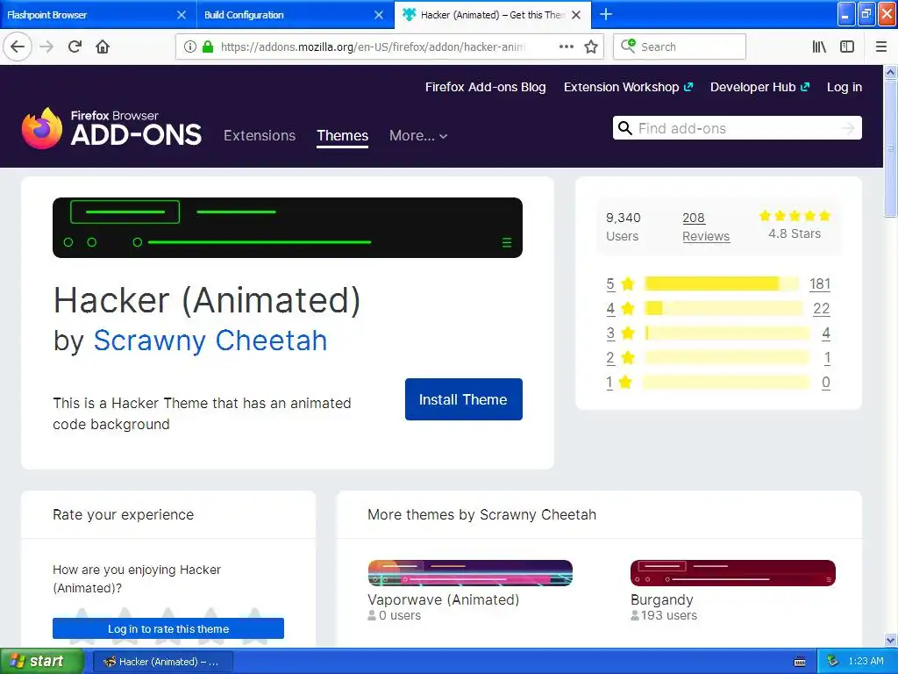
Task: Click the Hacker theme preview image
Action: coord(288,227)
